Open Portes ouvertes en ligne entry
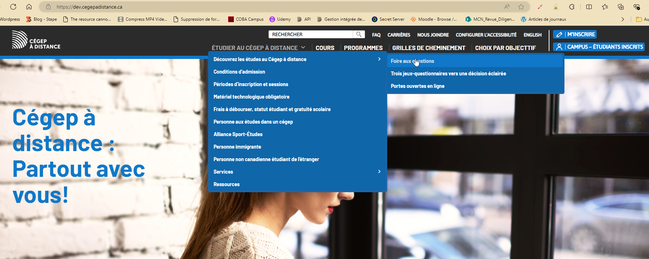 click(x=418, y=86)
